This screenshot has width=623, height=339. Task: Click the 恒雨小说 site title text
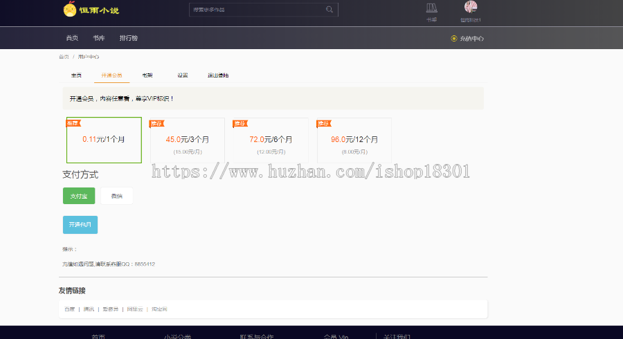tap(99, 10)
